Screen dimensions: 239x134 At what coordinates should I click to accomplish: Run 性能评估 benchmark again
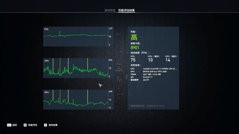(33, 125)
